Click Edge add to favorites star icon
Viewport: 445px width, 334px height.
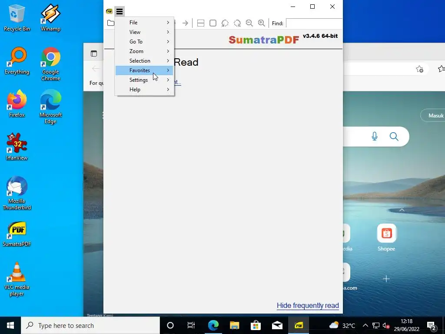419,69
